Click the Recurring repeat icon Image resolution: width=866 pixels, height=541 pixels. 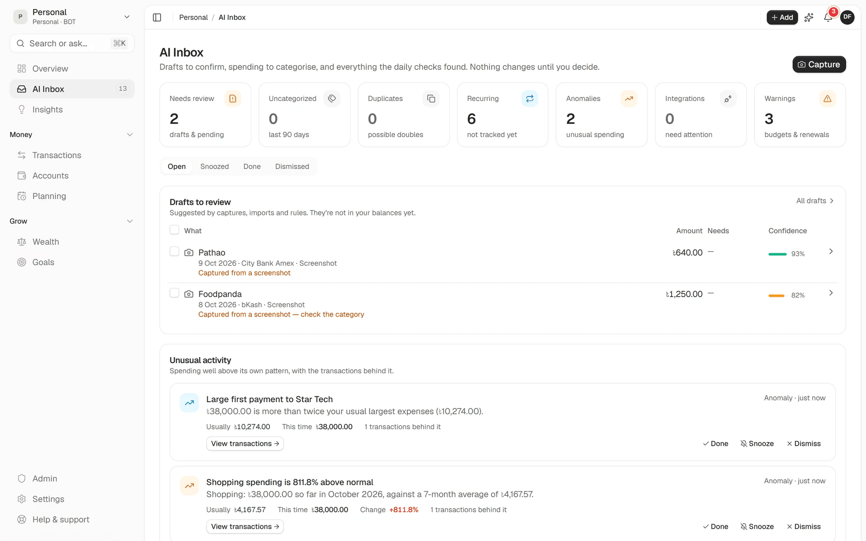(530, 98)
